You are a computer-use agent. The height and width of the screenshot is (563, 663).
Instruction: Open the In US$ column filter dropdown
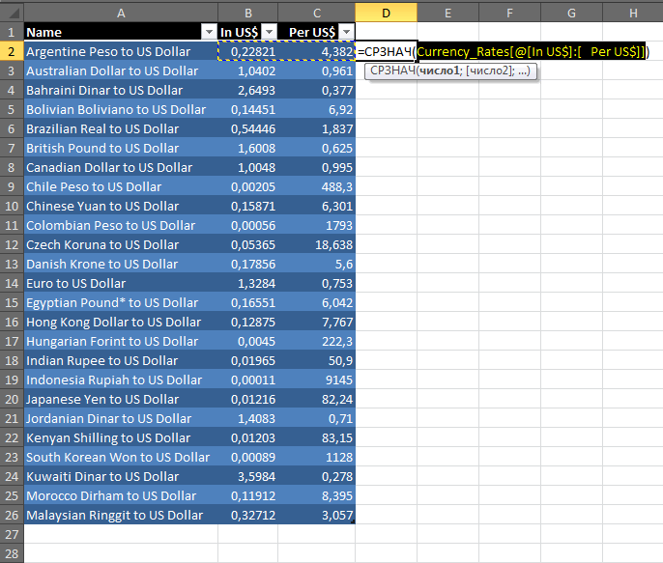(x=269, y=33)
